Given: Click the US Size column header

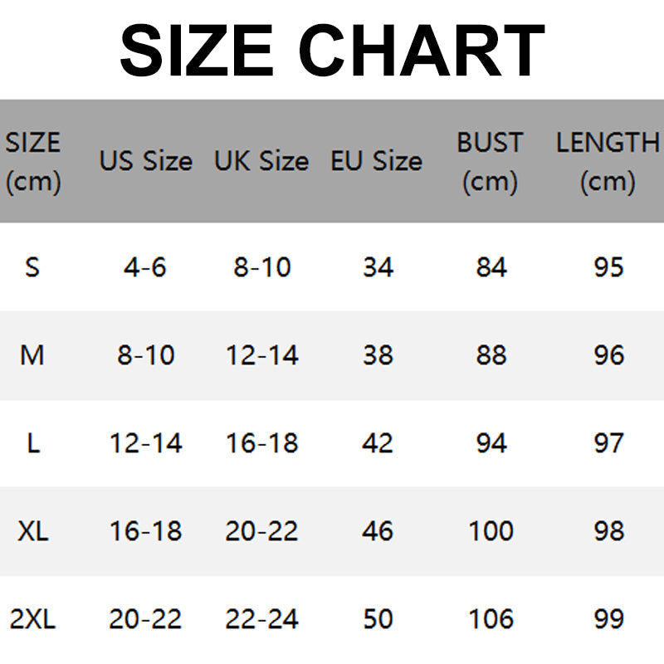Looking at the screenshot, I should point(145,161).
